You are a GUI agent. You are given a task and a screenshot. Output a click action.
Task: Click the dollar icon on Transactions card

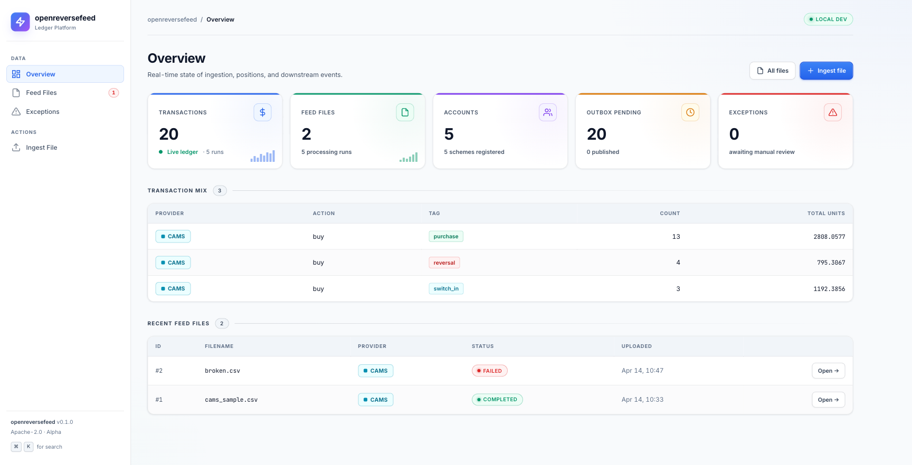pos(262,112)
